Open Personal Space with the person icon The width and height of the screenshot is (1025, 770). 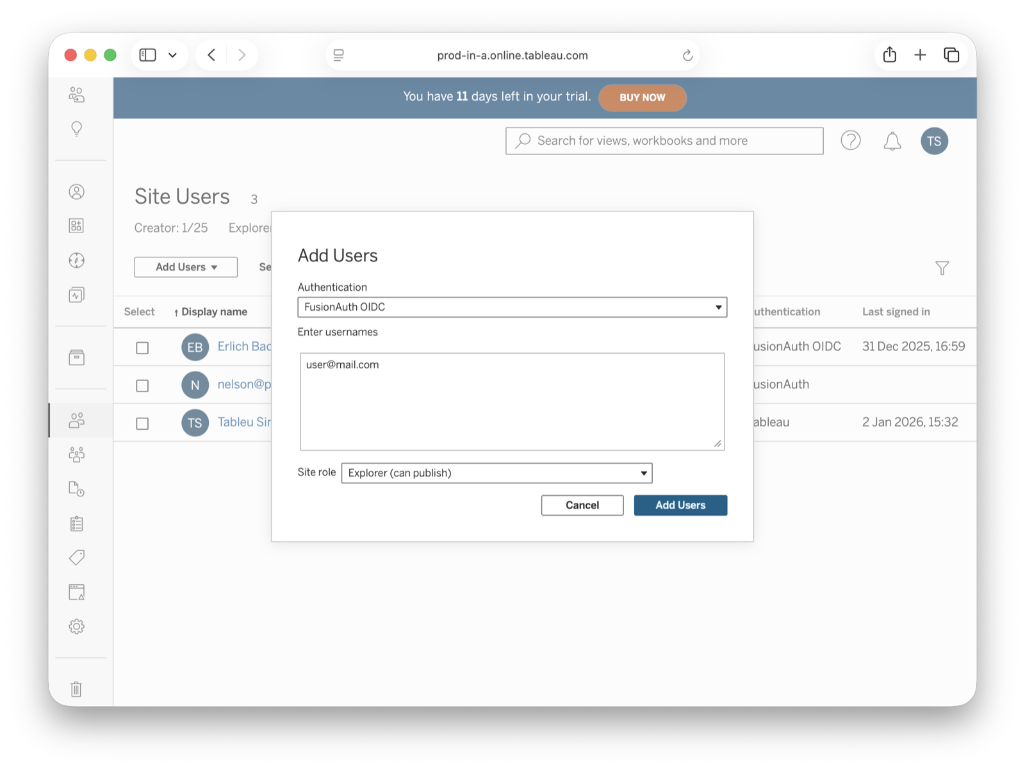pos(76,191)
